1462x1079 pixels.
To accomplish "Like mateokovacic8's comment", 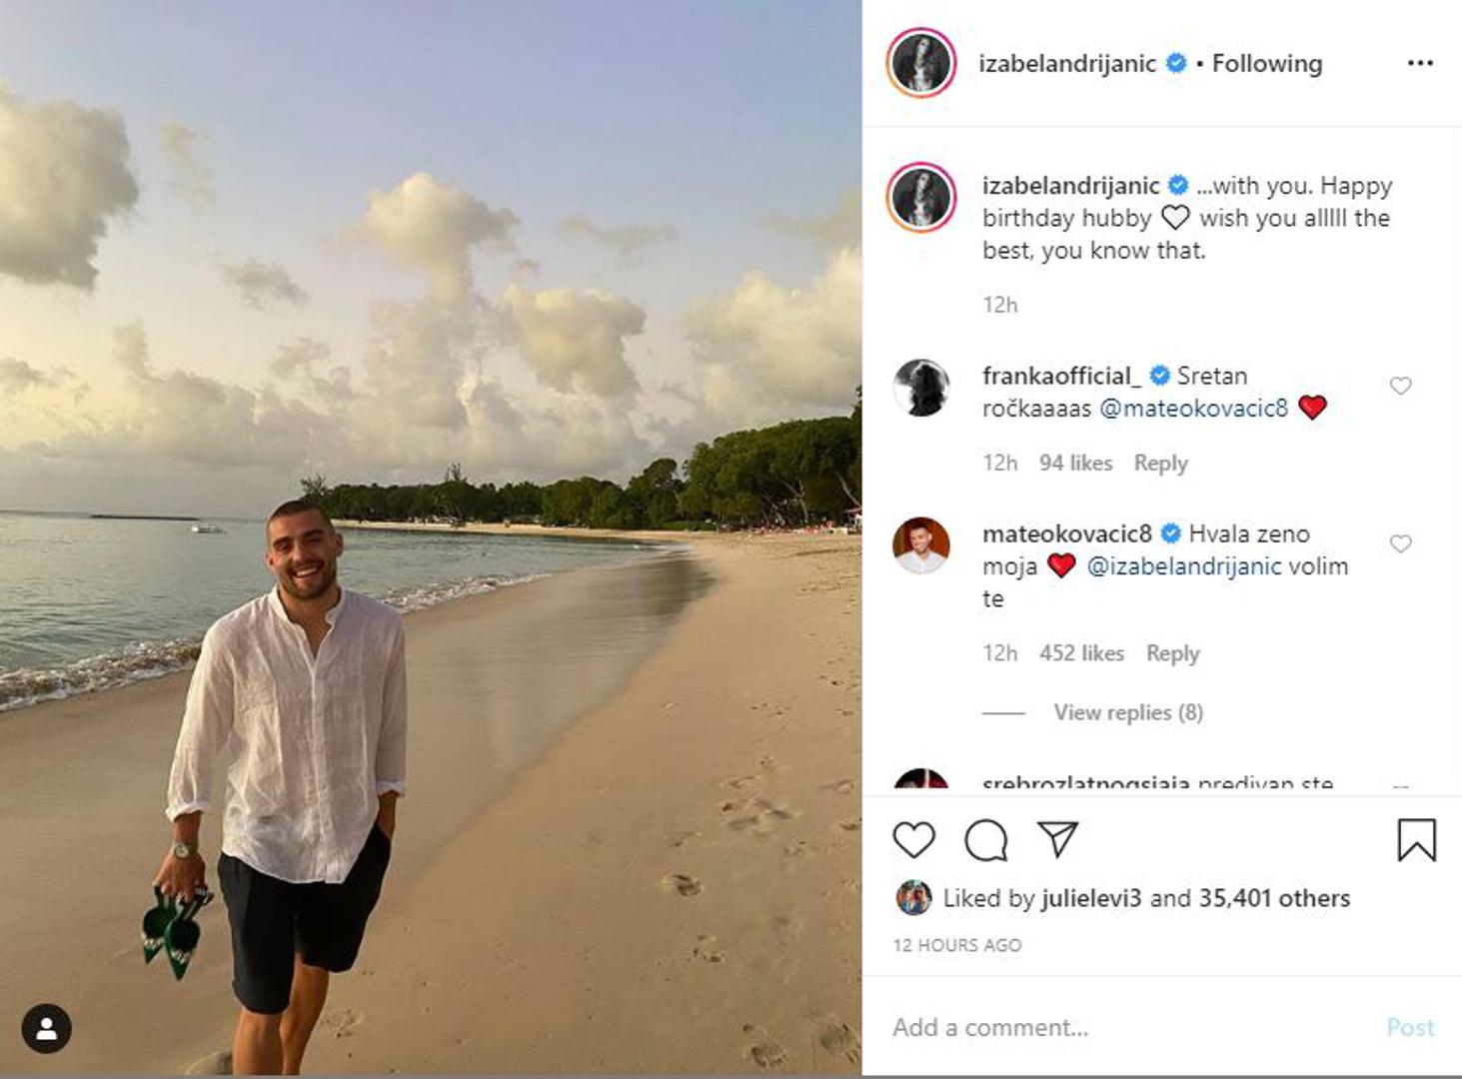I will [1401, 543].
